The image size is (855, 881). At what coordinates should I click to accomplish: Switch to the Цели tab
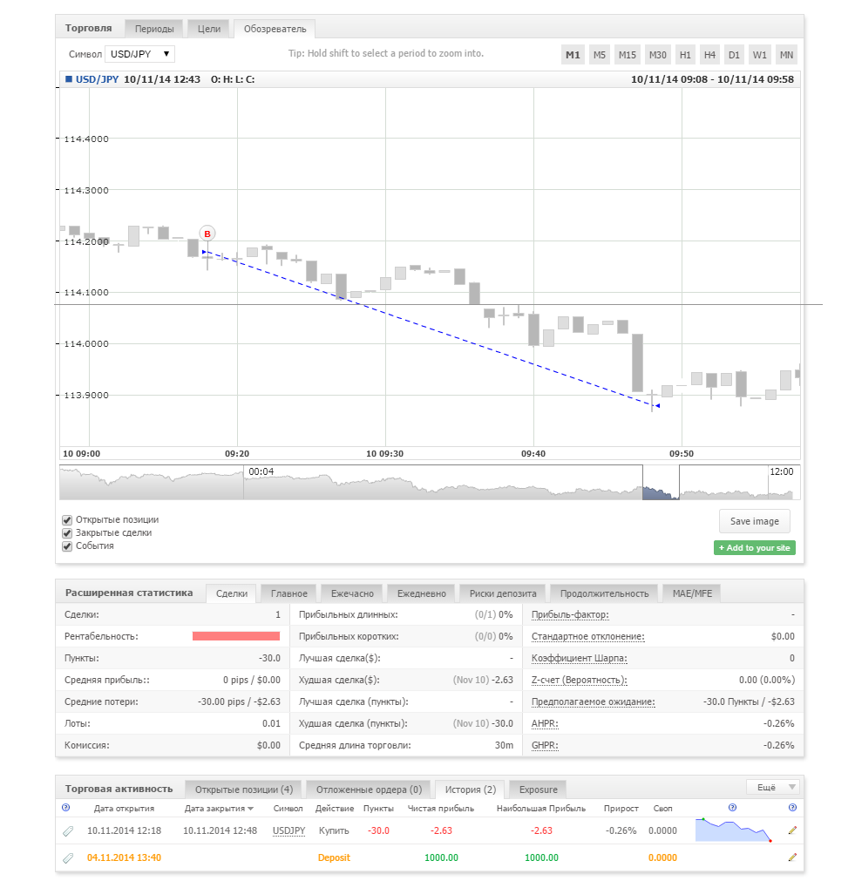209,29
